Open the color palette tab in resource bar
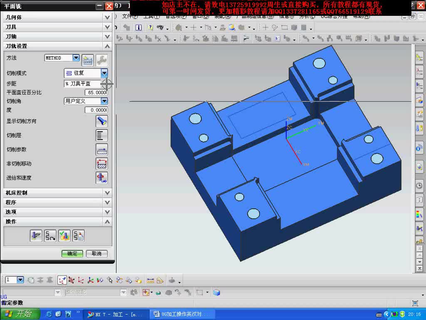Screen dimensions: 426x320 pos(419,215)
